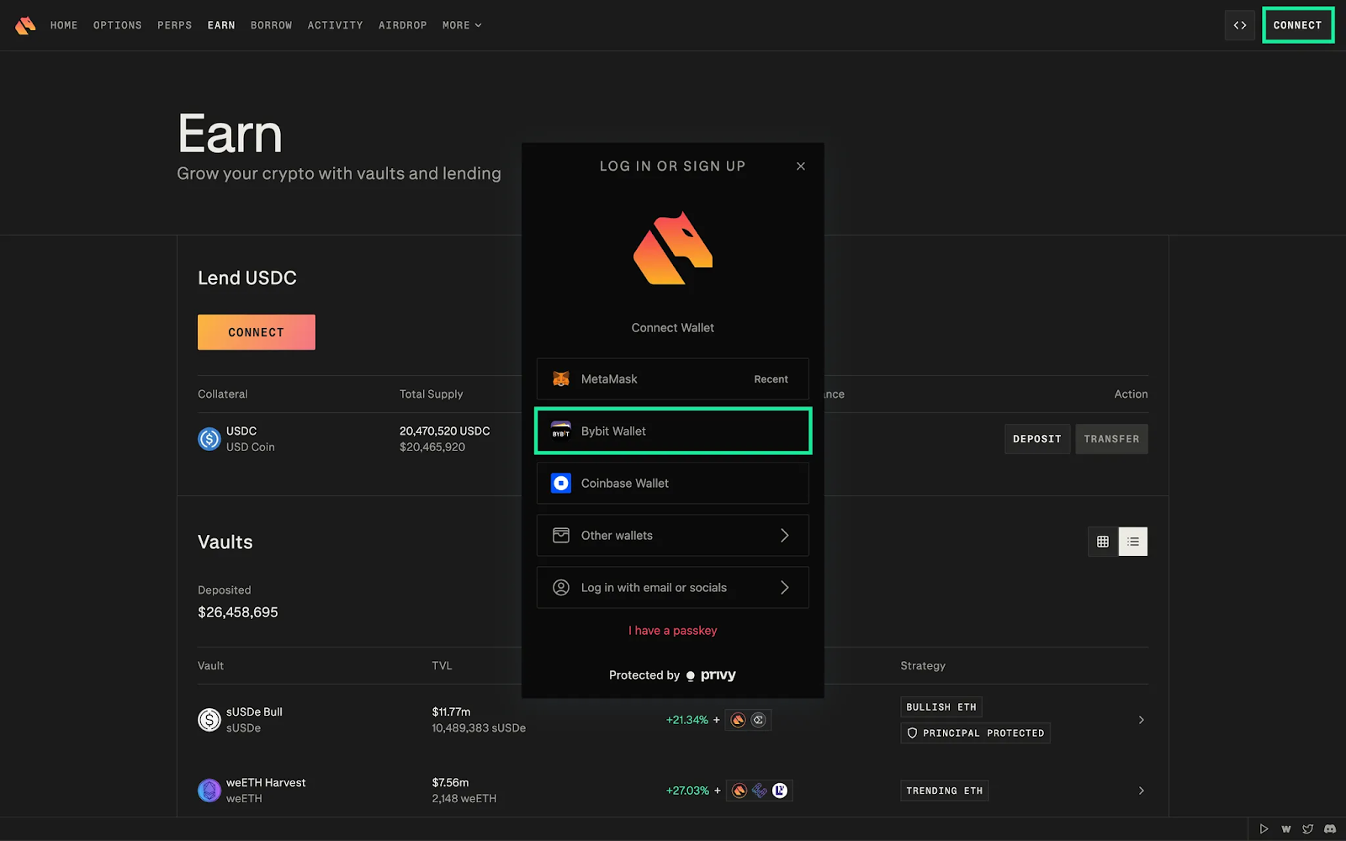The height and width of the screenshot is (841, 1346).
Task: Click the Bybit Wallet logo icon
Action: pos(561,431)
